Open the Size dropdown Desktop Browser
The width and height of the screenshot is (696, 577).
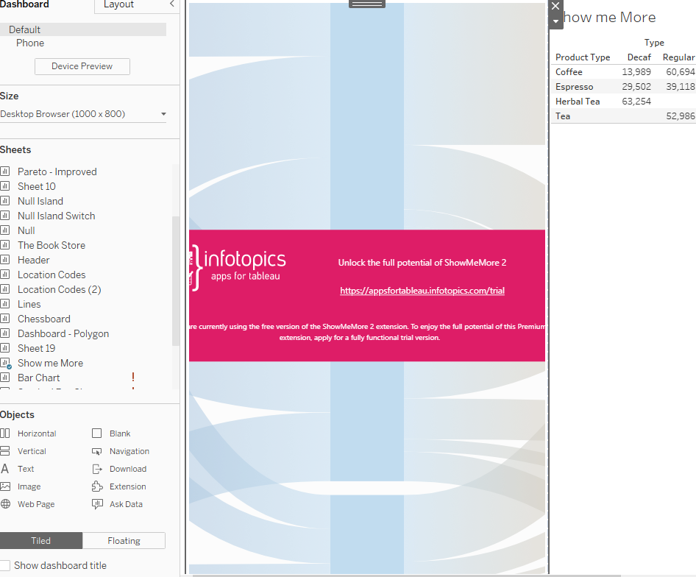83,114
